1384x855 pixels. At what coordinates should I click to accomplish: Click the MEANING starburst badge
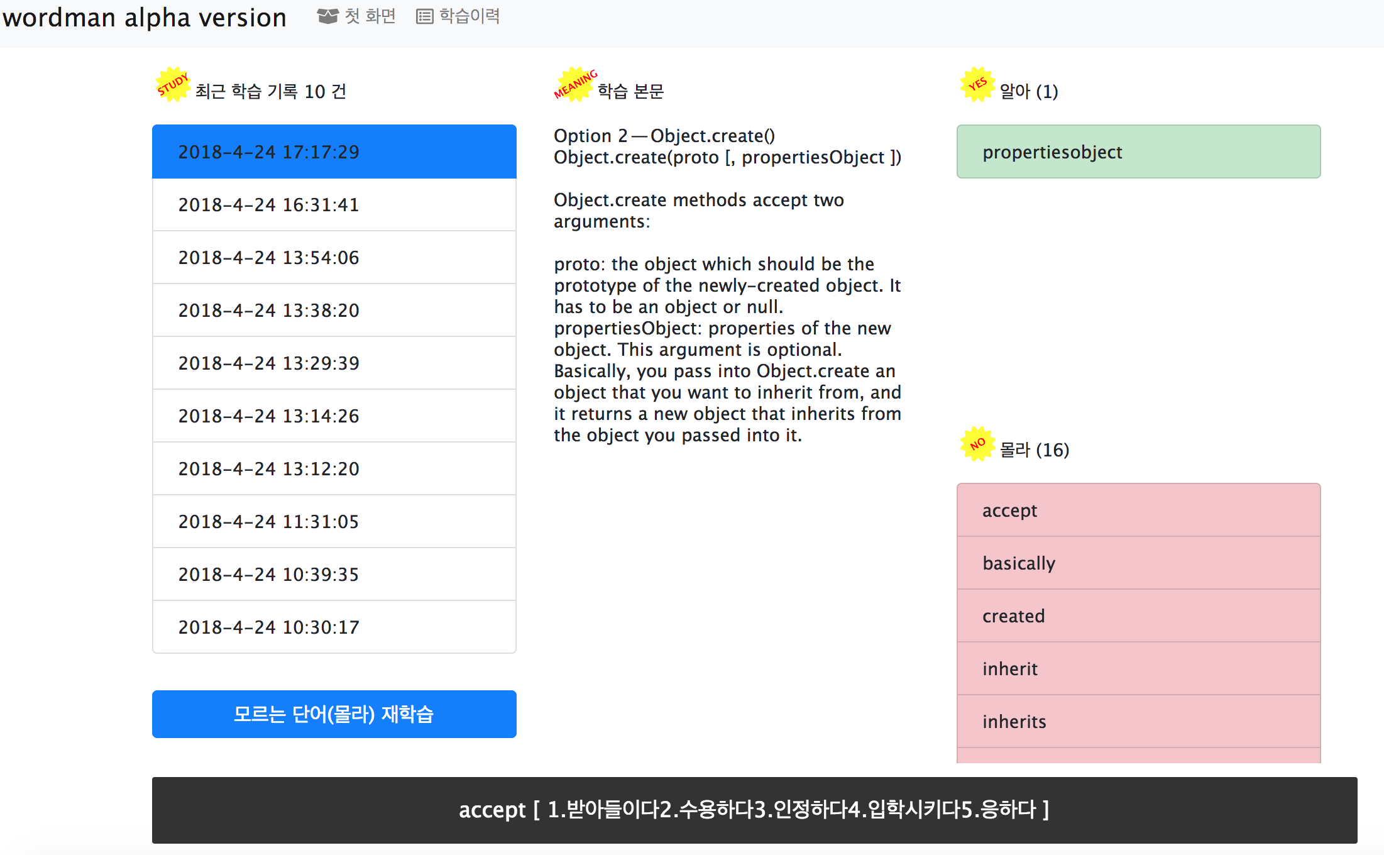(x=574, y=84)
